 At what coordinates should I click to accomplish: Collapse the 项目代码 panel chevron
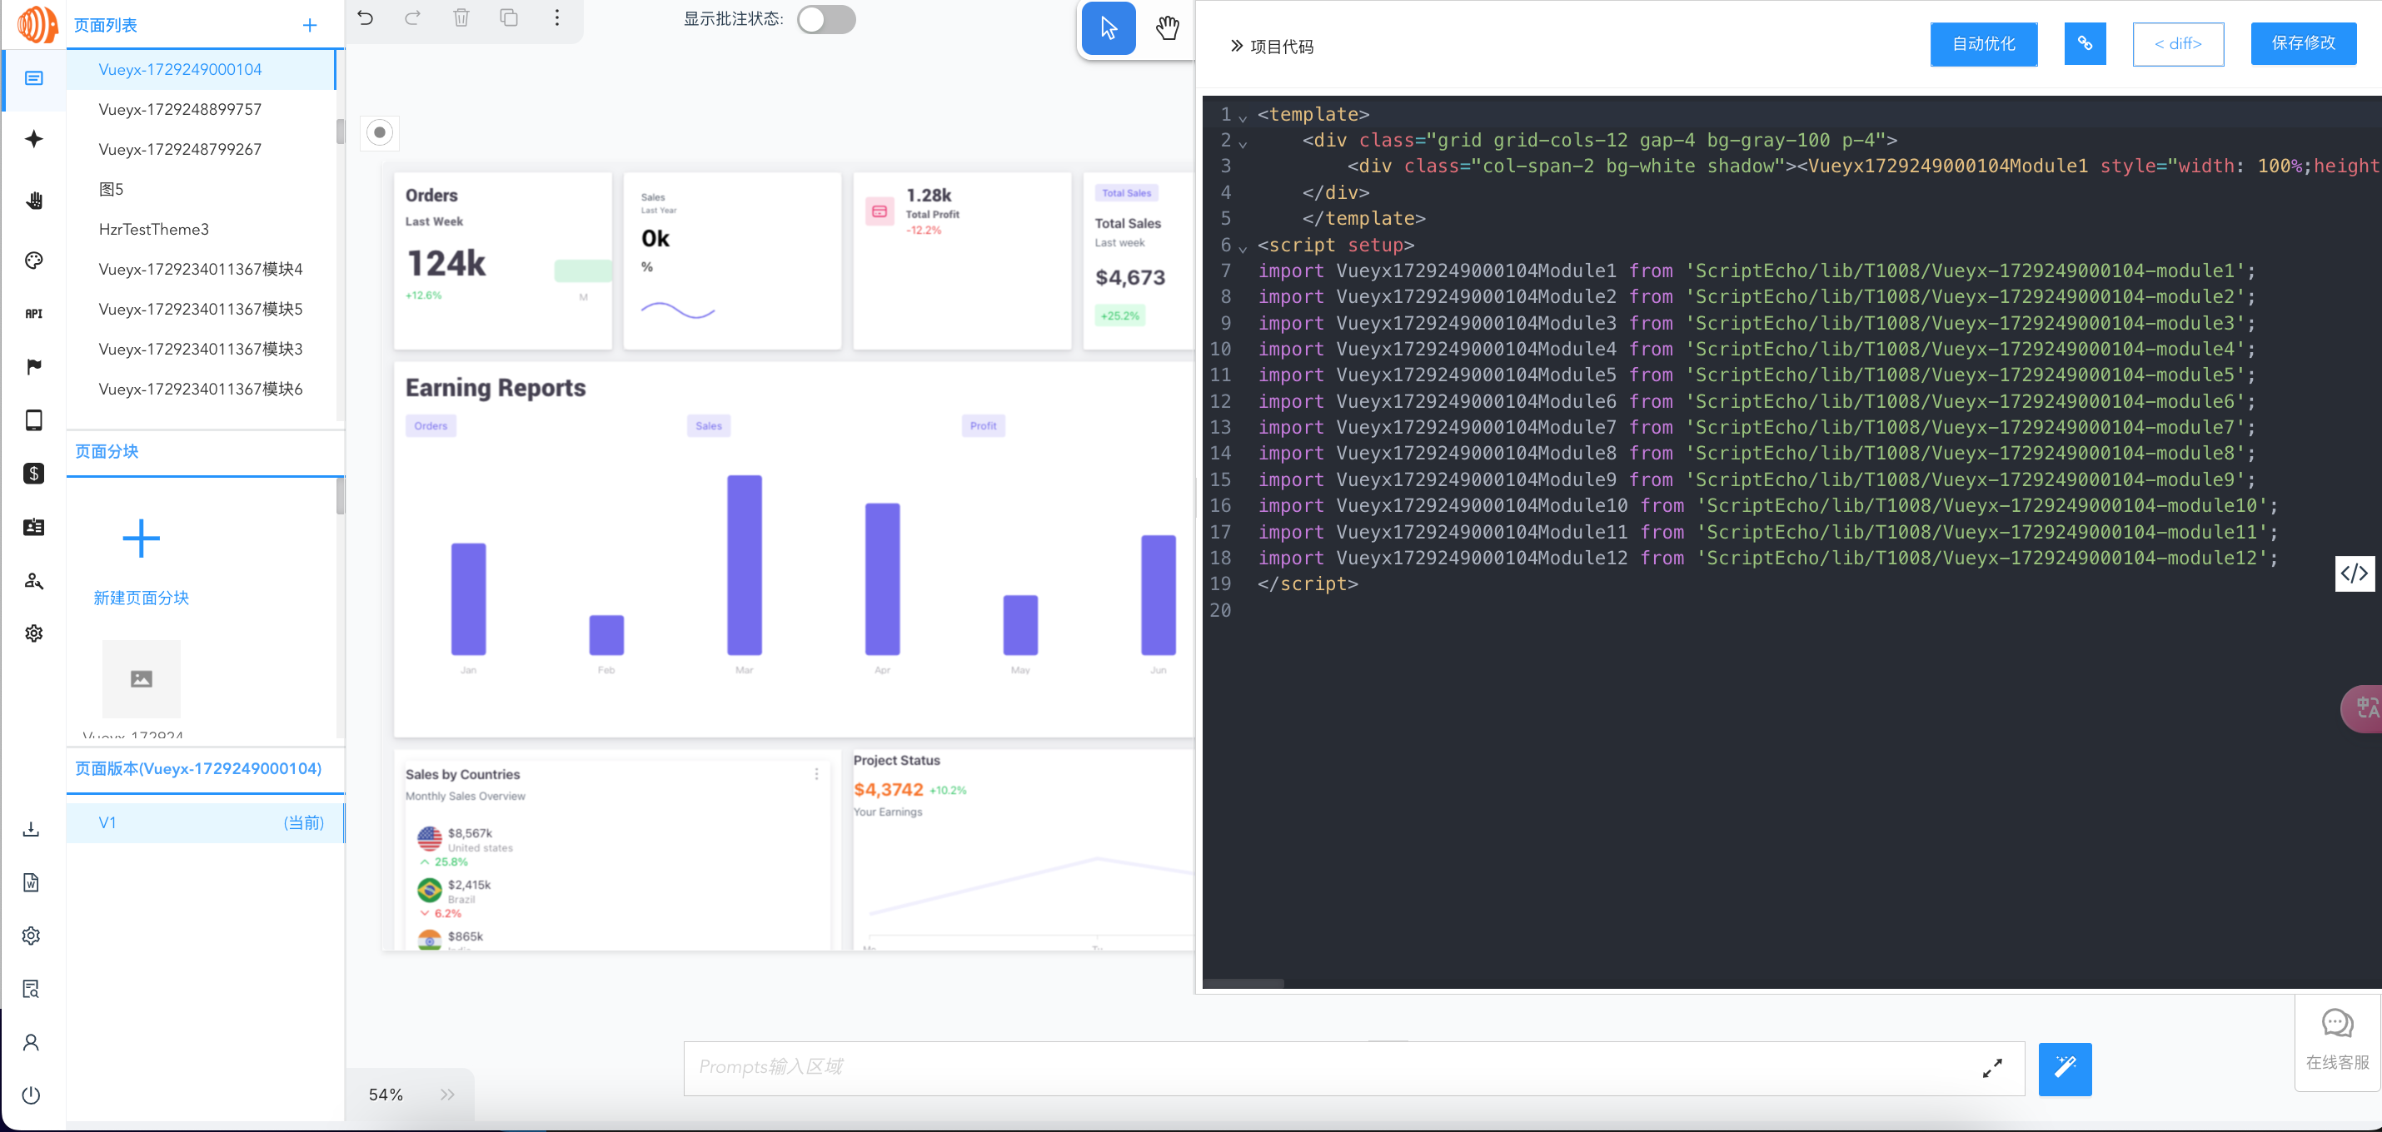[x=1236, y=45]
